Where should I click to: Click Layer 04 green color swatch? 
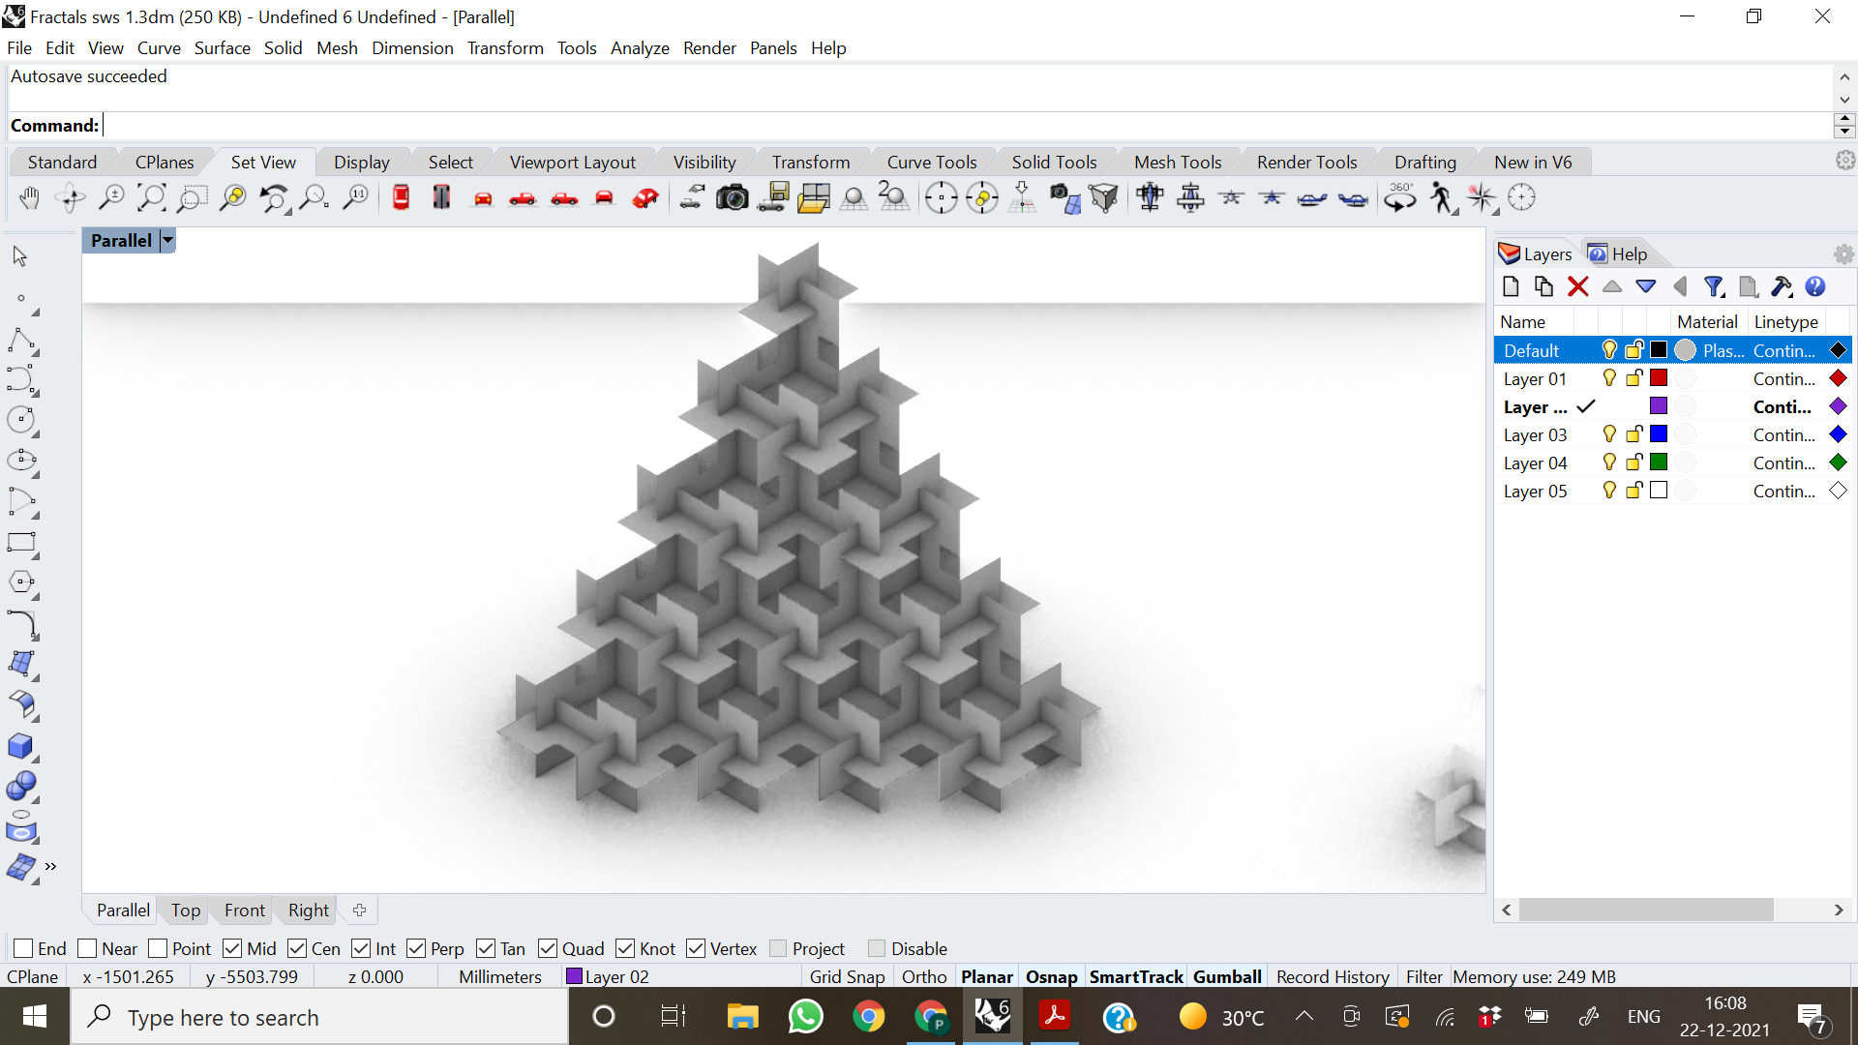coord(1659,463)
